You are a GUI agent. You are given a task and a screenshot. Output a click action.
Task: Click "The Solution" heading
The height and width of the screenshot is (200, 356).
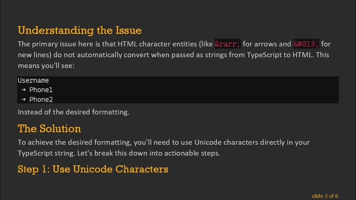click(49, 129)
